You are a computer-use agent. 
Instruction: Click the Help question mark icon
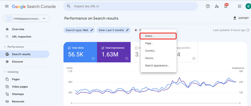point(208,6)
